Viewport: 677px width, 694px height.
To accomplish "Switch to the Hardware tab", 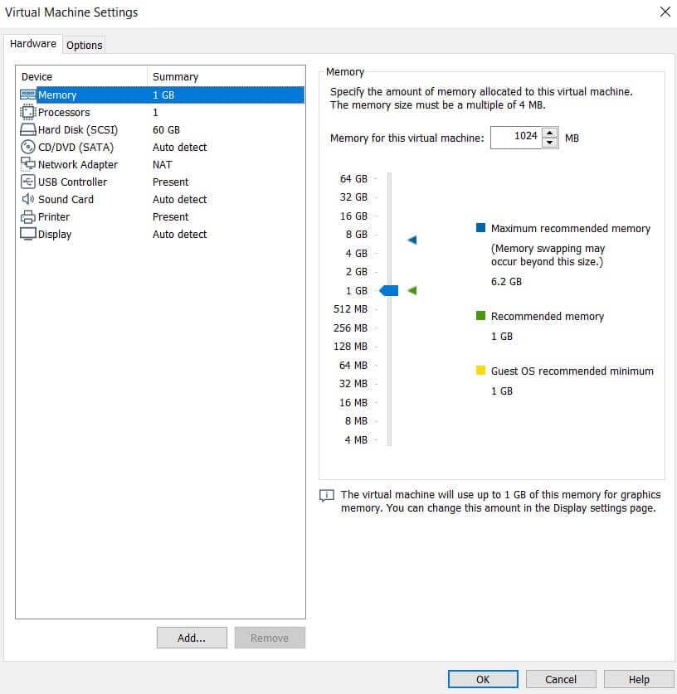I will coord(32,44).
